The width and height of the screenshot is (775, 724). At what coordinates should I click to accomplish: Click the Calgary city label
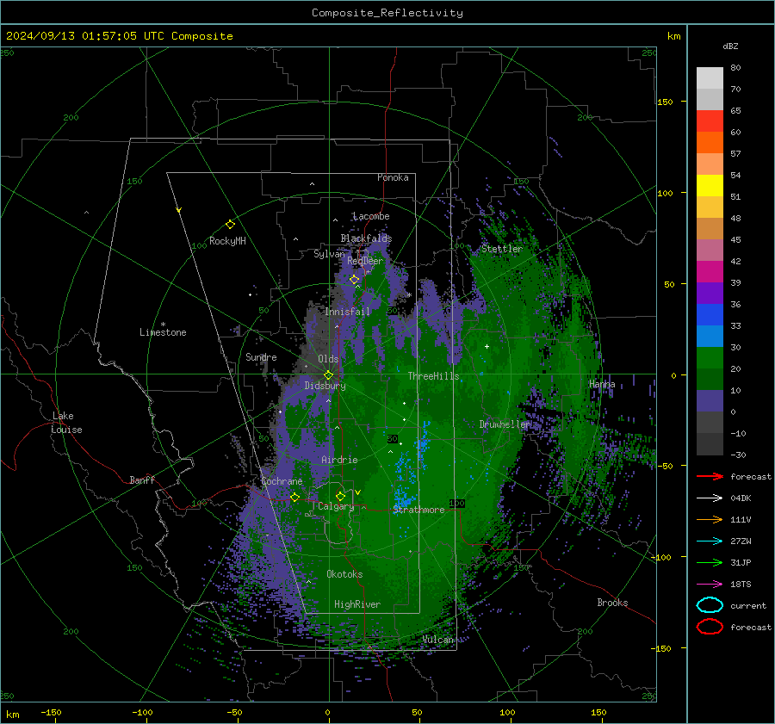(x=336, y=506)
